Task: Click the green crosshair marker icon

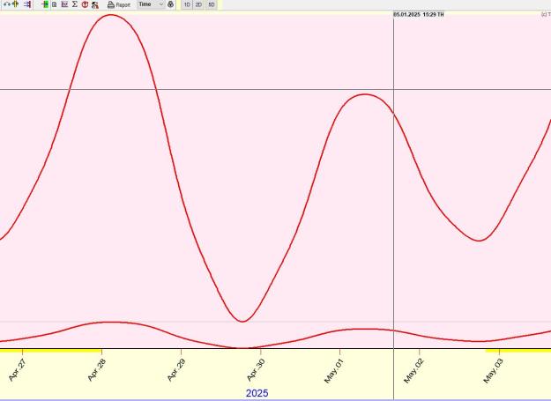Action: pos(45,4)
